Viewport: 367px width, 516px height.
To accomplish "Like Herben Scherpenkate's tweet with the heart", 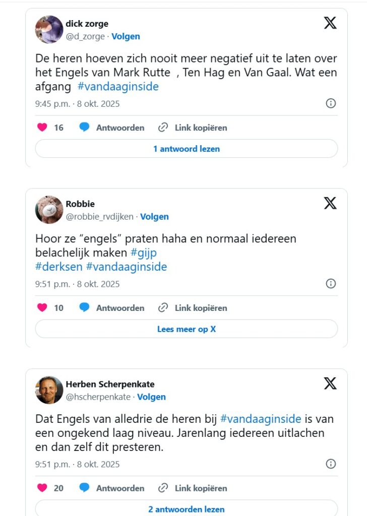I will click(x=42, y=488).
